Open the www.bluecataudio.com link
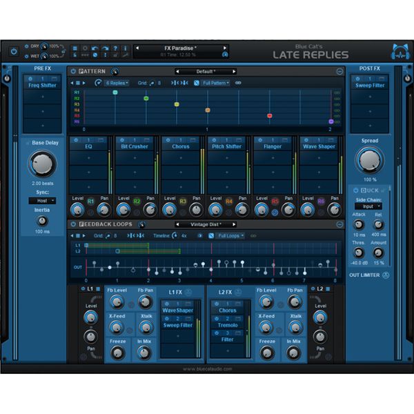 207,369
